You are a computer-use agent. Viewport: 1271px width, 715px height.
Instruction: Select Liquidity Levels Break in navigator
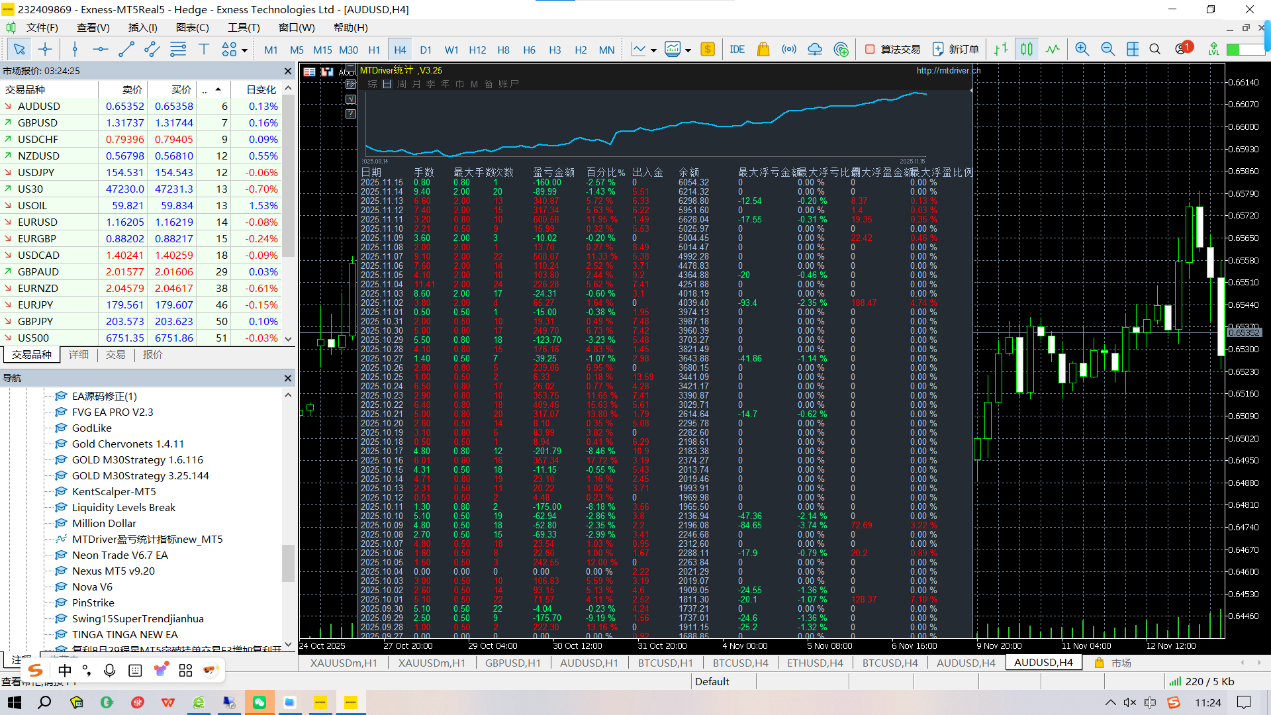click(x=124, y=507)
